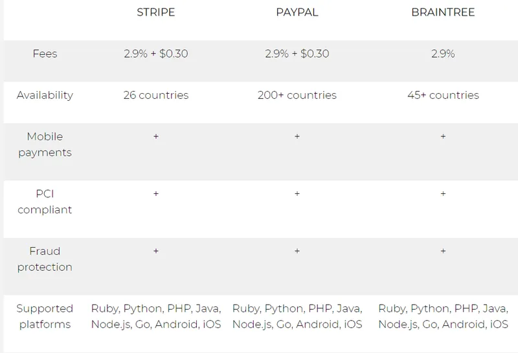This screenshot has width=518, height=353.
Task: Click Stripe's 2.9% + $0.30 fee cell
Action: click(156, 54)
